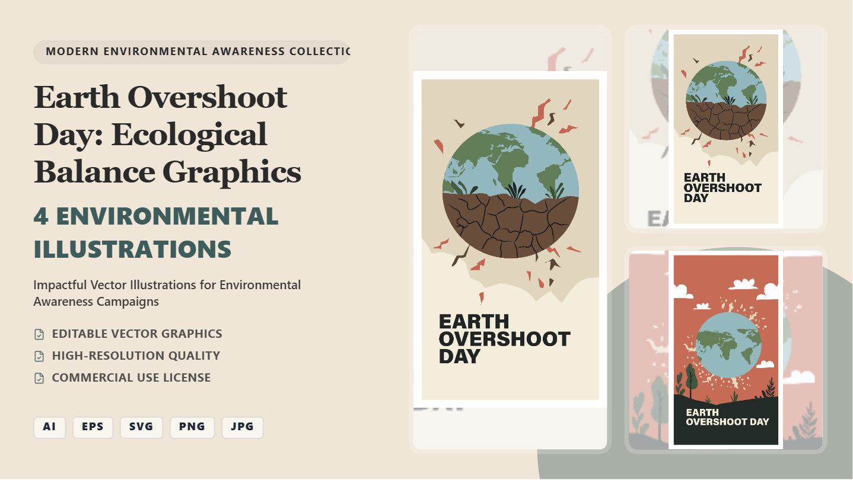Click the checkmark document icon beside EDITABLE VECTOR GRAPHICS

[39, 334]
